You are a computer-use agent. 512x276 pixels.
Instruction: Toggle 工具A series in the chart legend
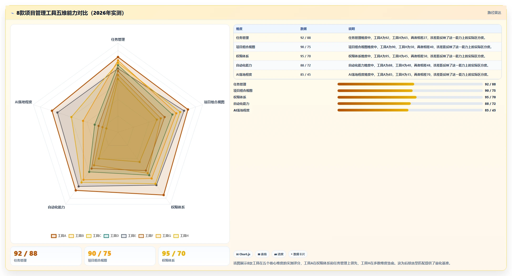point(59,236)
